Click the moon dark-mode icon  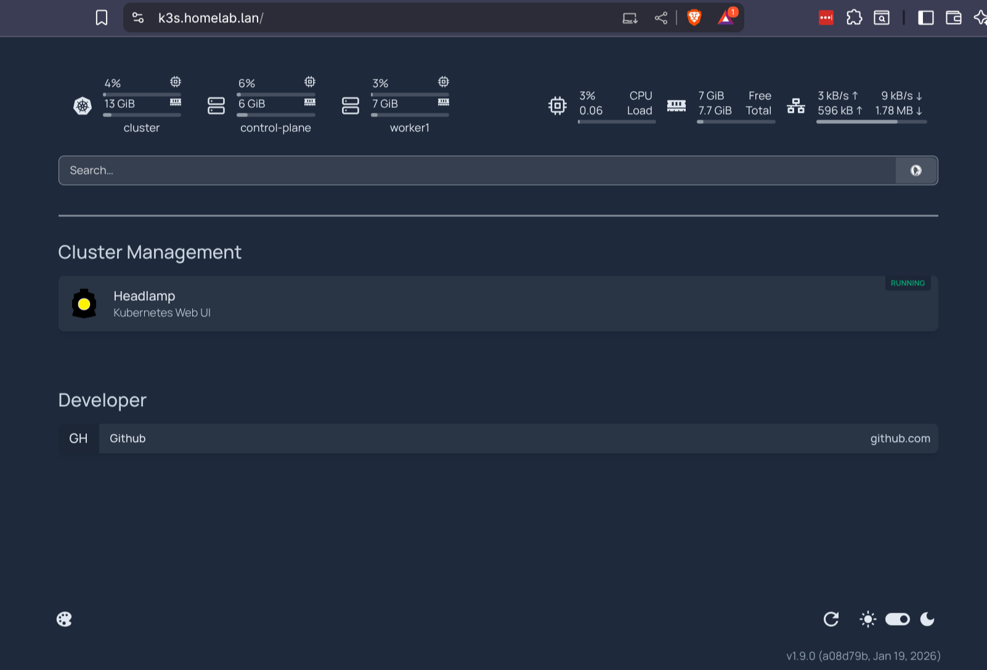point(927,619)
